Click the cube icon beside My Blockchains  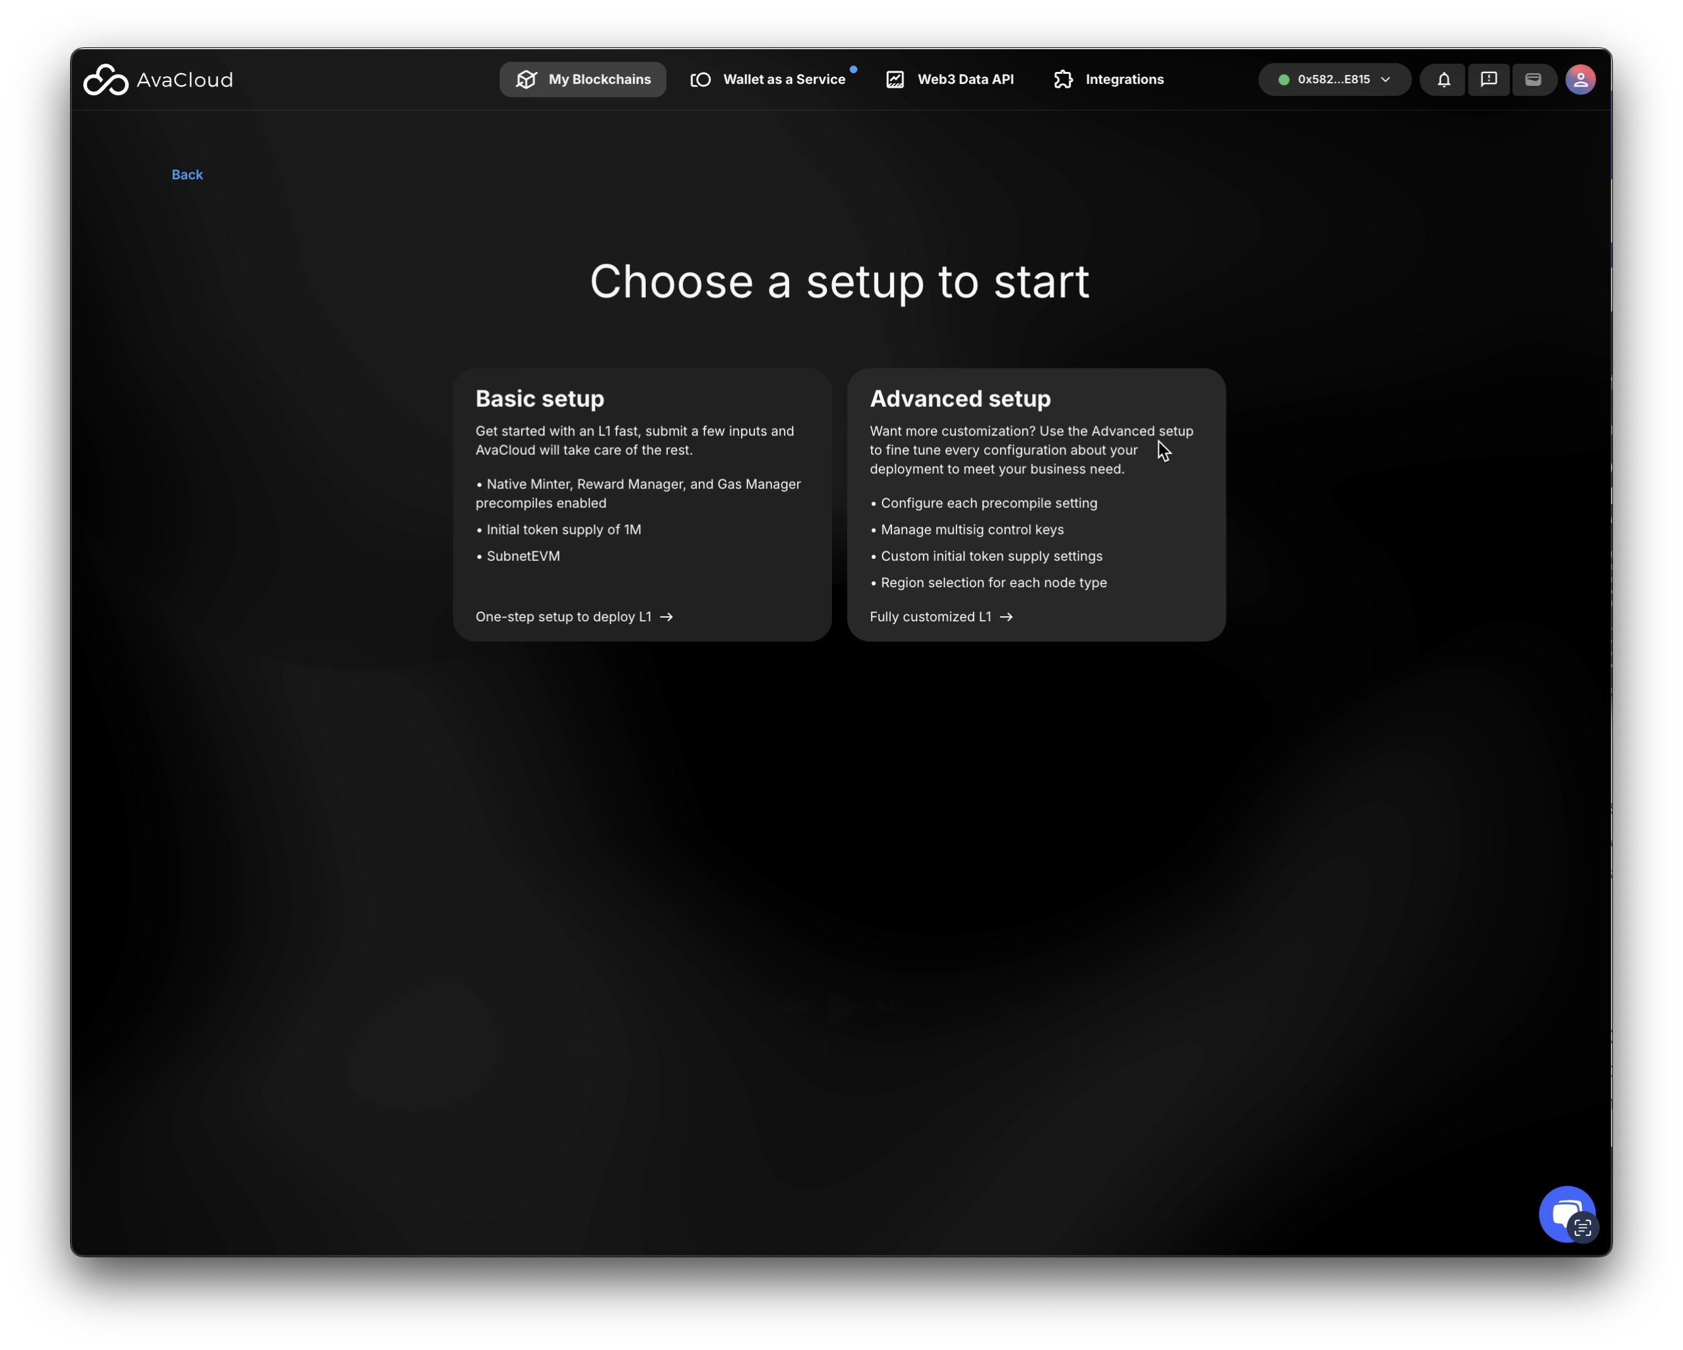pyautogui.click(x=527, y=79)
